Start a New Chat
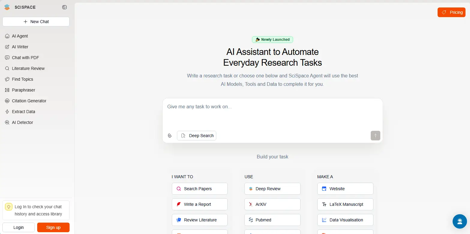Image resolution: width=470 pixels, height=234 pixels. [x=36, y=22]
